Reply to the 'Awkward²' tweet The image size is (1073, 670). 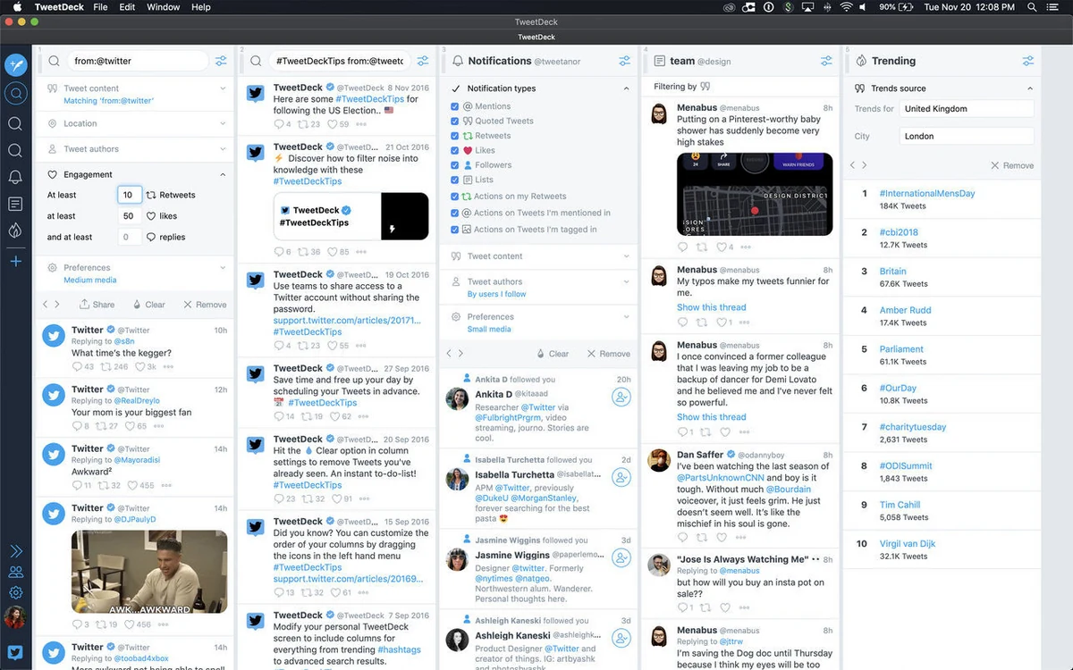tap(77, 485)
